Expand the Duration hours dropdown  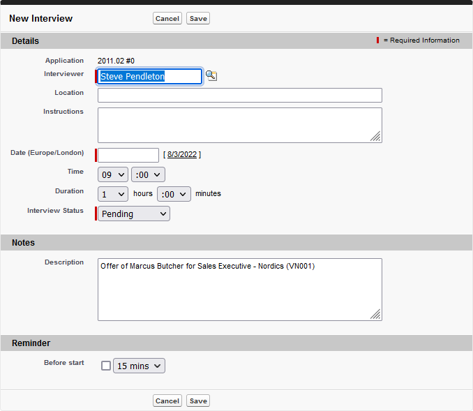(x=113, y=194)
